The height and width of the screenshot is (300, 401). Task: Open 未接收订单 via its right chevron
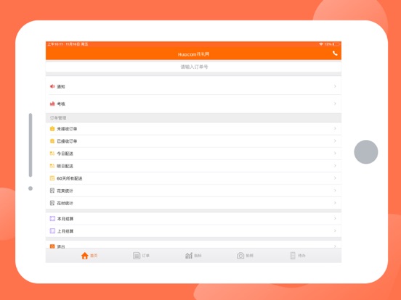[335, 128]
